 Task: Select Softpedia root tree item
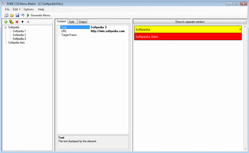[x=14, y=27]
